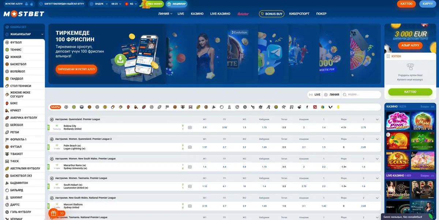Click the FREE MONEY button
The width and height of the screenshot is (439, 220).
click(x=153, y=4)
